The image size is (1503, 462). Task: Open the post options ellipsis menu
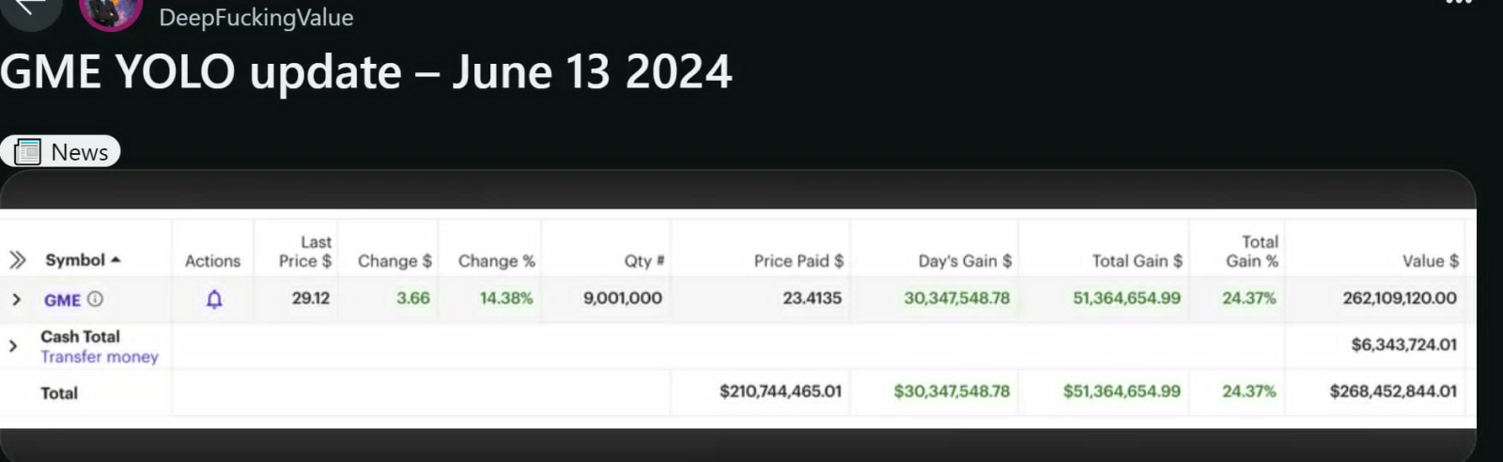[1459, 3]
